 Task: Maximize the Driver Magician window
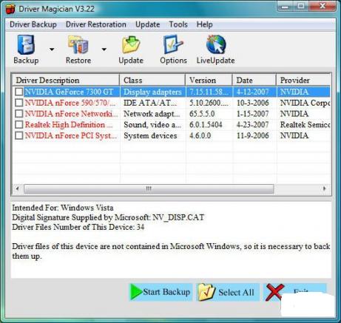tap(301, 6)
